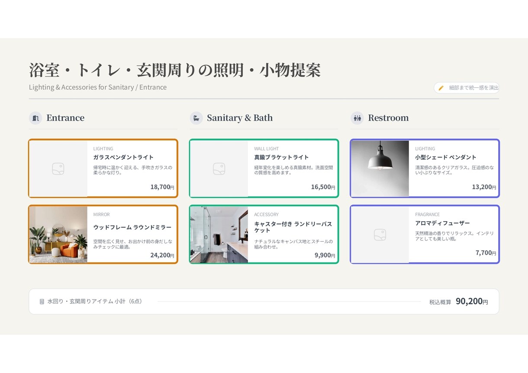Click the placeholder image icon for アロマディフューザー
The image size is (528, 373).
(x=380, y=235)
